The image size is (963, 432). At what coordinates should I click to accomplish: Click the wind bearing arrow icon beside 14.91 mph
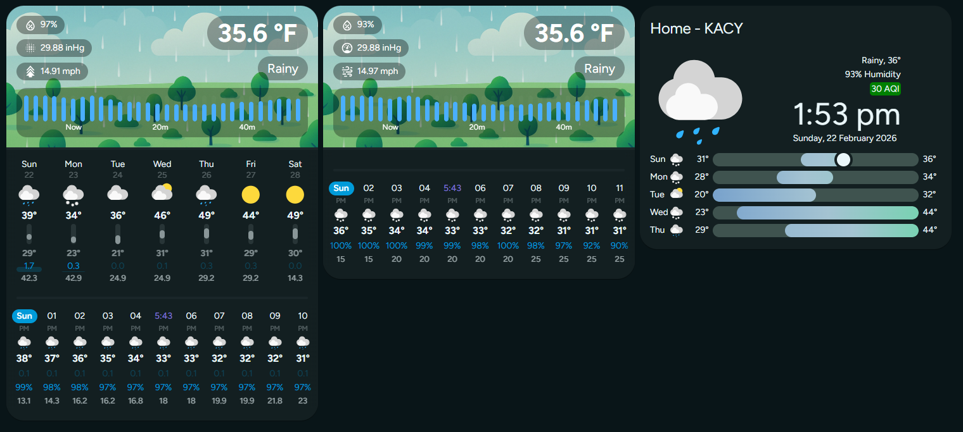pyautogui.click(x=30, y=71)
